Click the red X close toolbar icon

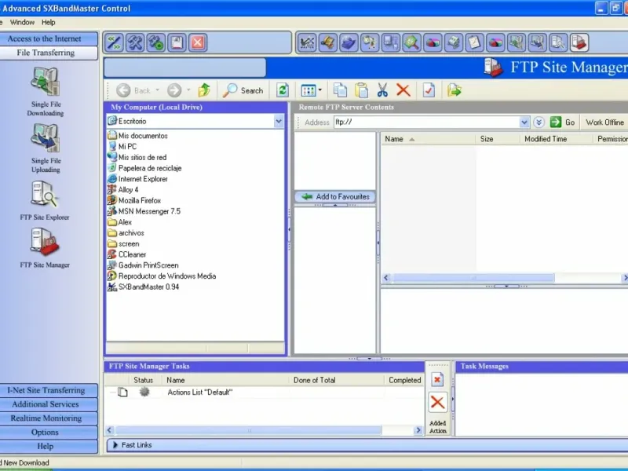pos(198,42)
